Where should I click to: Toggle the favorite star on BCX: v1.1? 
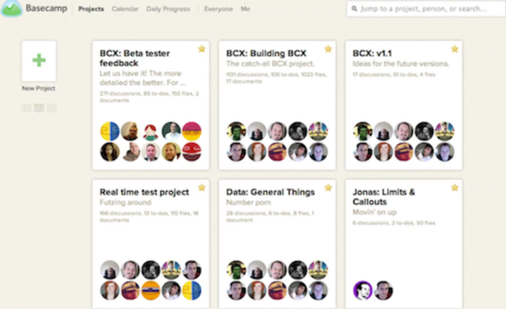coord(455,49)
